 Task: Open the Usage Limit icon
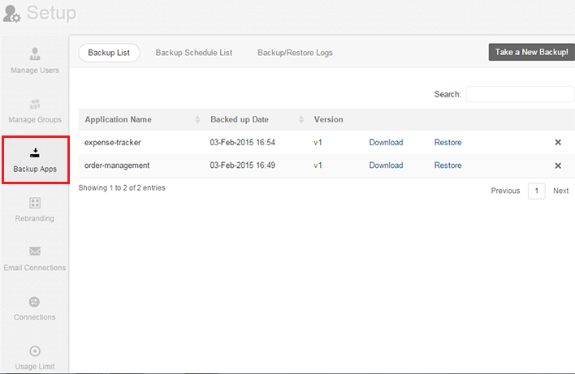coord(35,351)
